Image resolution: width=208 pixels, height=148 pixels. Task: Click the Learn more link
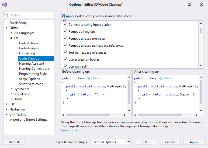tap(69, 130)
